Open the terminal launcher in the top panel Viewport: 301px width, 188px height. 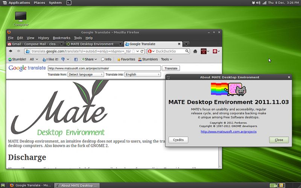[x=69, y=3]
